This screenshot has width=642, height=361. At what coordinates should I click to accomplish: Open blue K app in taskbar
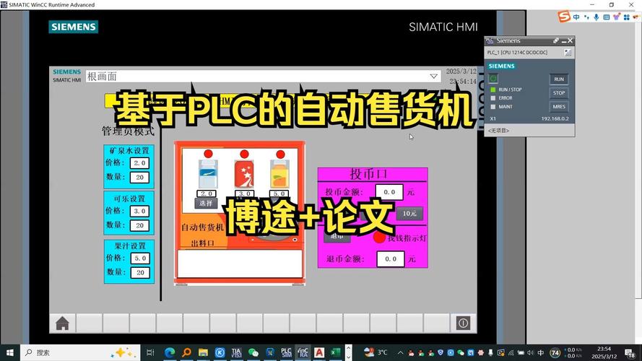[220, 352]
